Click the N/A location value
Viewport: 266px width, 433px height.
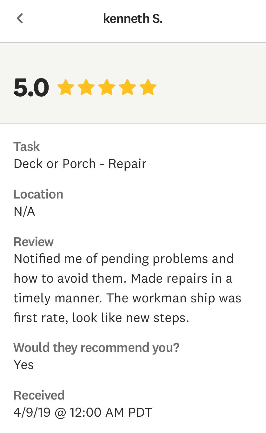(x=24, y=211)
